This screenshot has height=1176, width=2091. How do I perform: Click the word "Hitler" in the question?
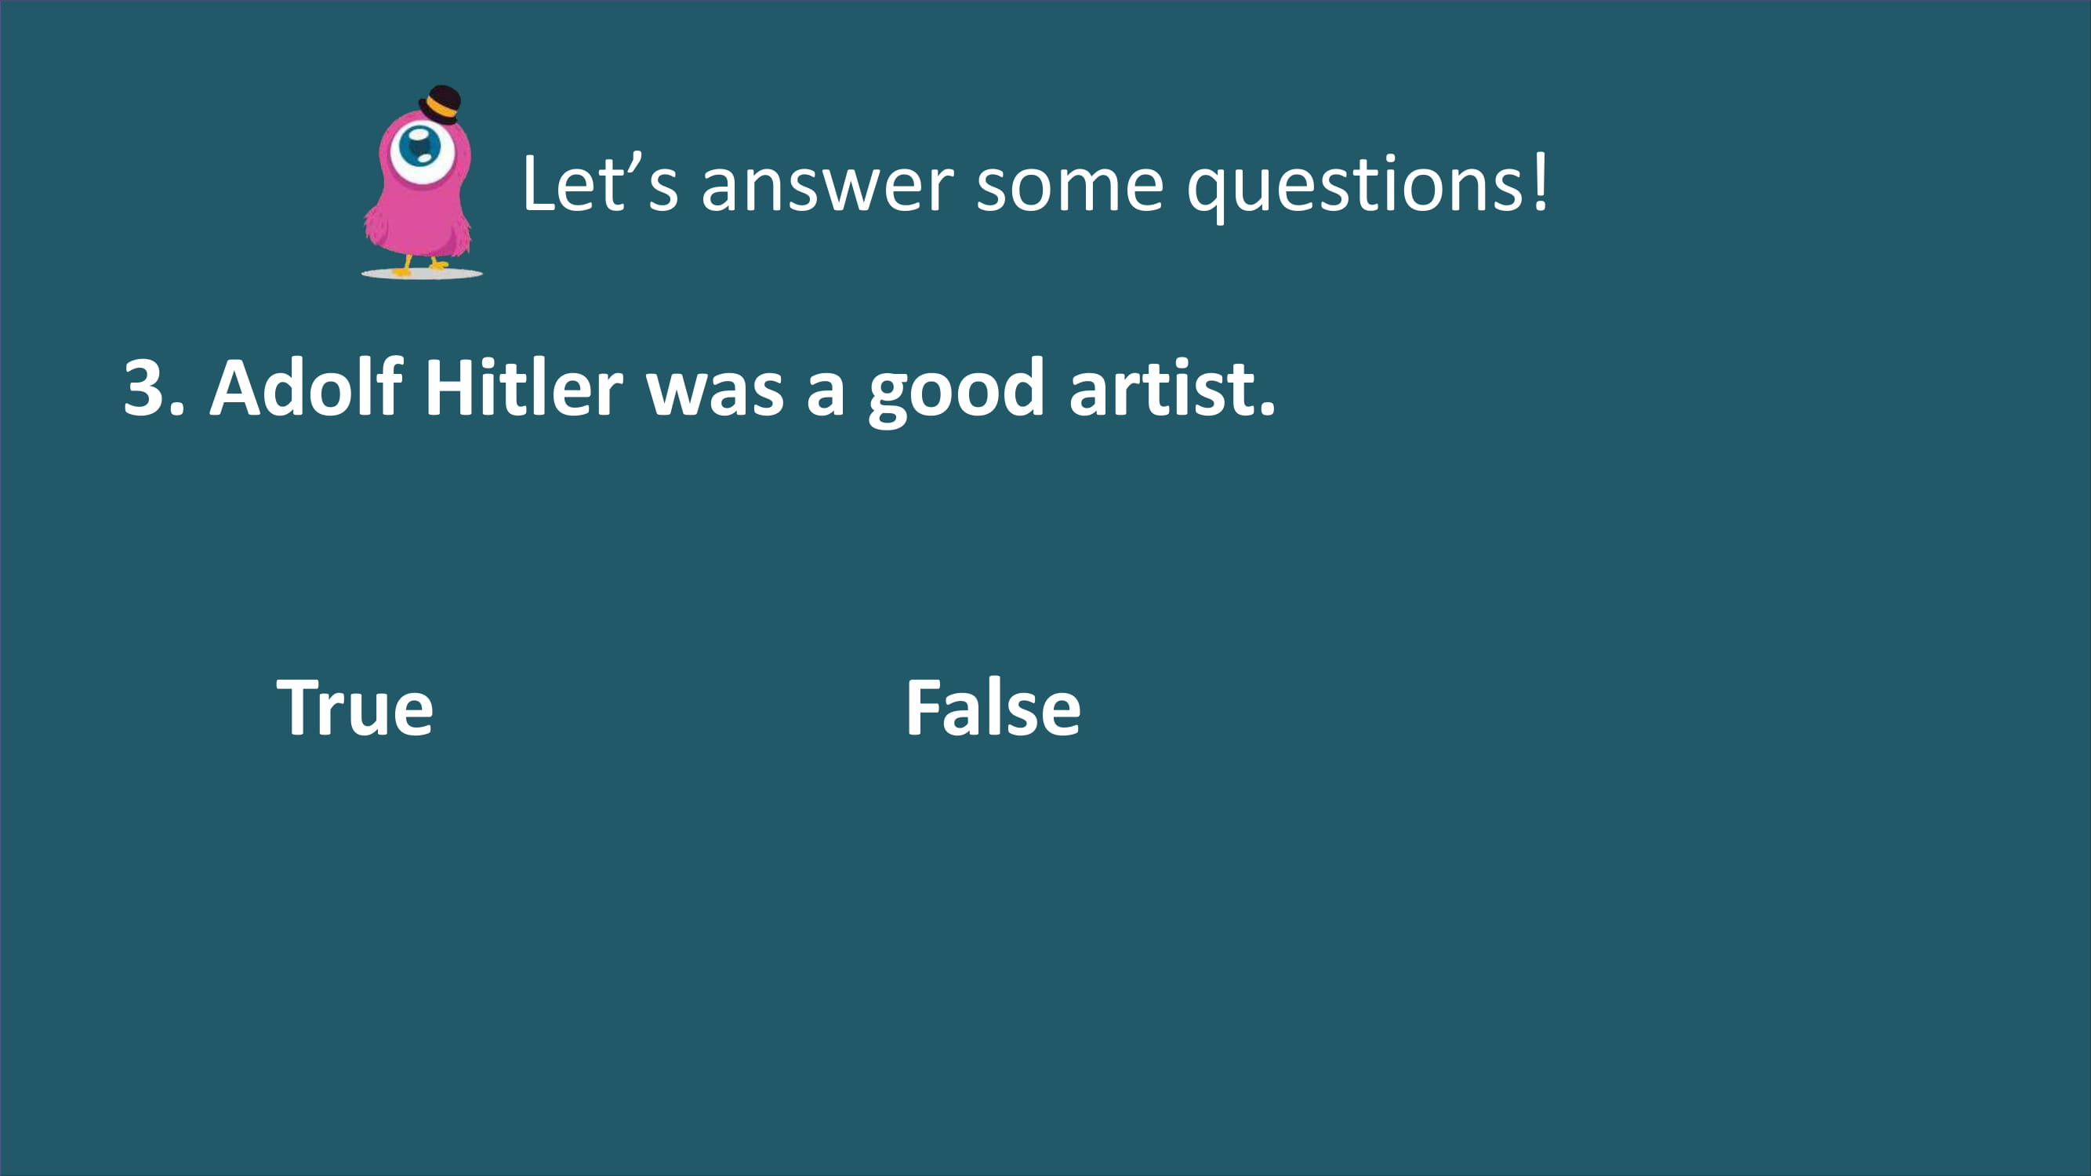pos(524,387)
